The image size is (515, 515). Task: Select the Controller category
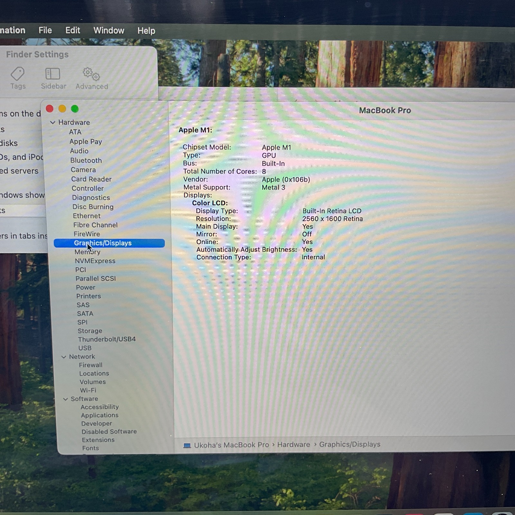click(88, 188)
